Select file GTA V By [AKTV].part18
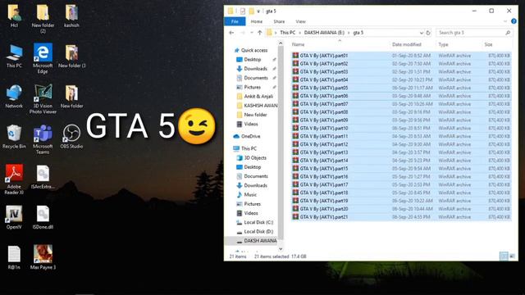This screenshot has height=295, width=525. [401, 193]
